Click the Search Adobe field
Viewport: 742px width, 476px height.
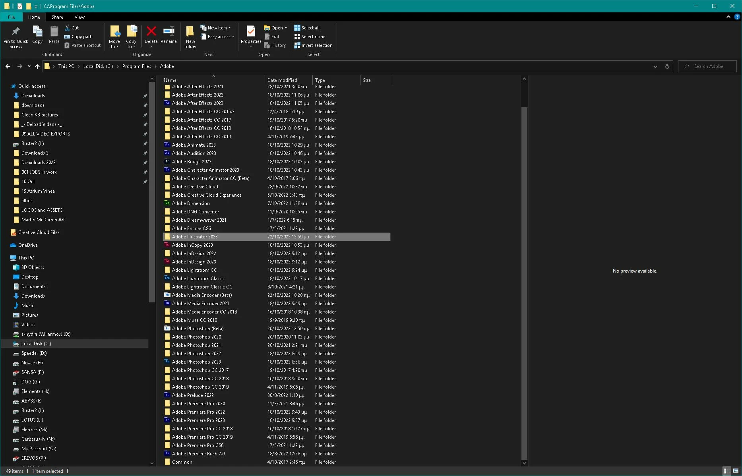707,66
